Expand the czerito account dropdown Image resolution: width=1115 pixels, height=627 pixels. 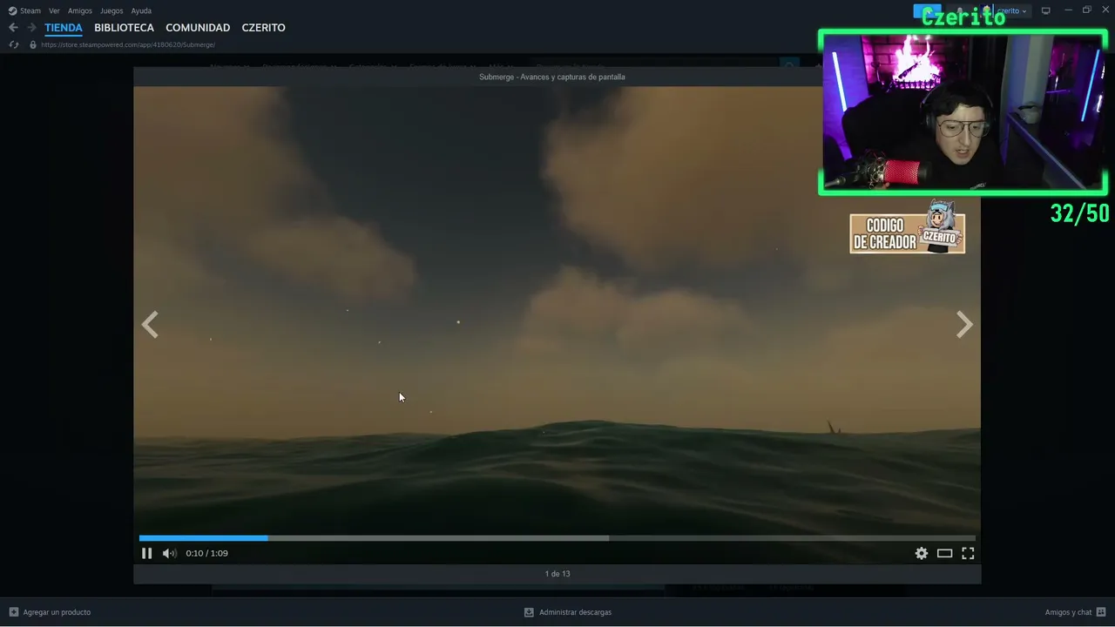(x=1012, y=10)
